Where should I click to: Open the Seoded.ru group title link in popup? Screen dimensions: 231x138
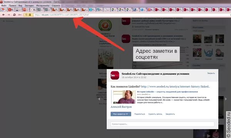[x=156, y=74]
